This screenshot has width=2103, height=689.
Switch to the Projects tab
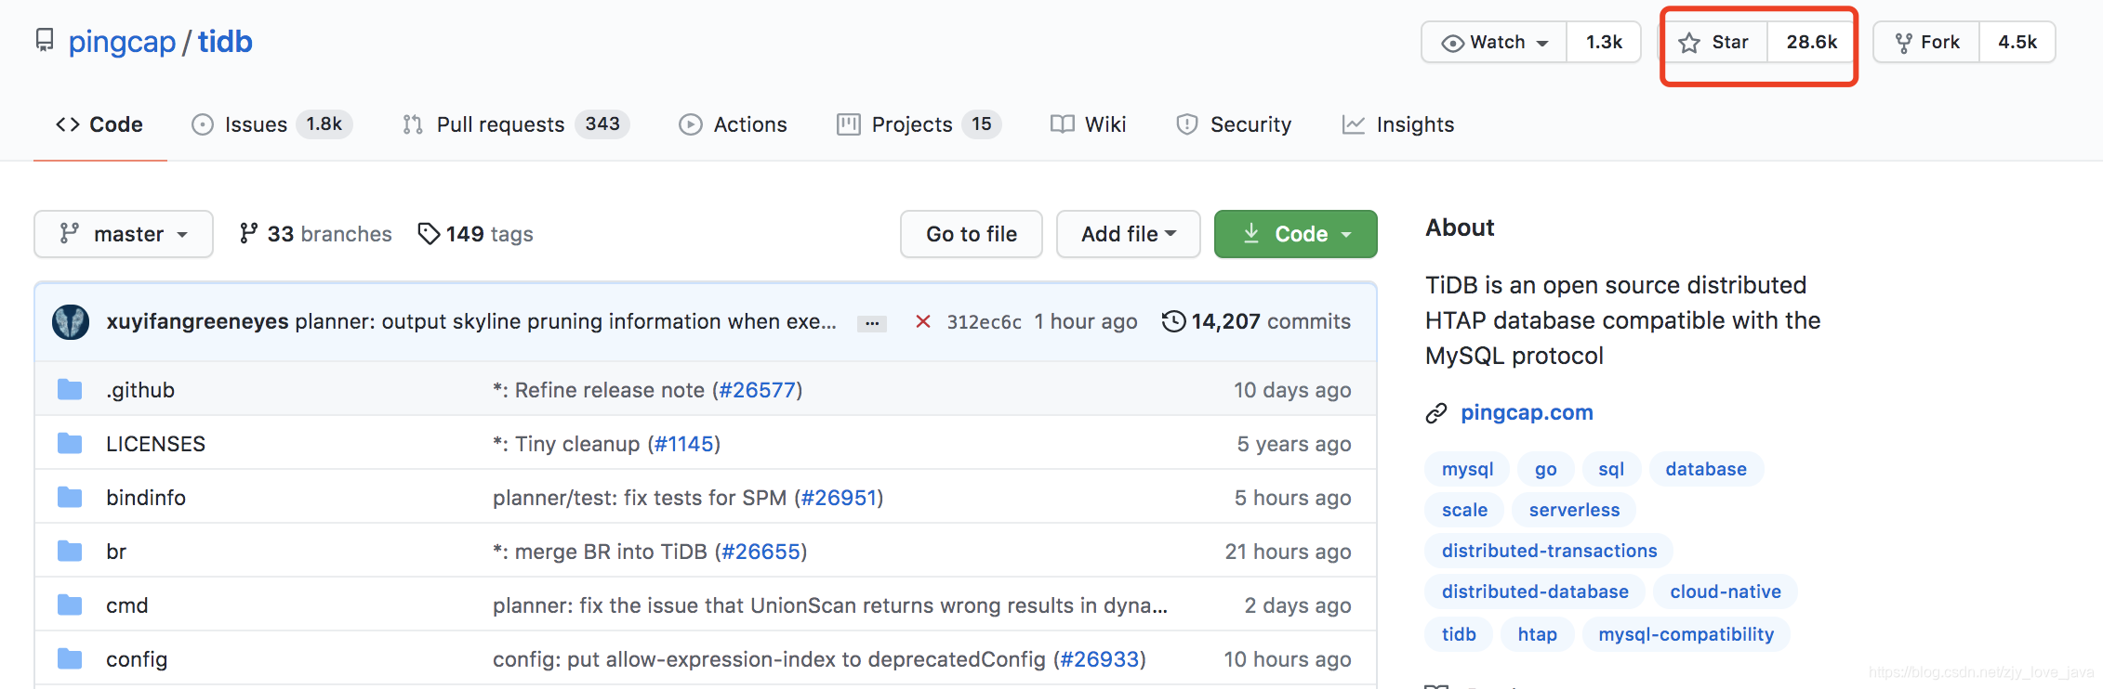pos(919,124)
